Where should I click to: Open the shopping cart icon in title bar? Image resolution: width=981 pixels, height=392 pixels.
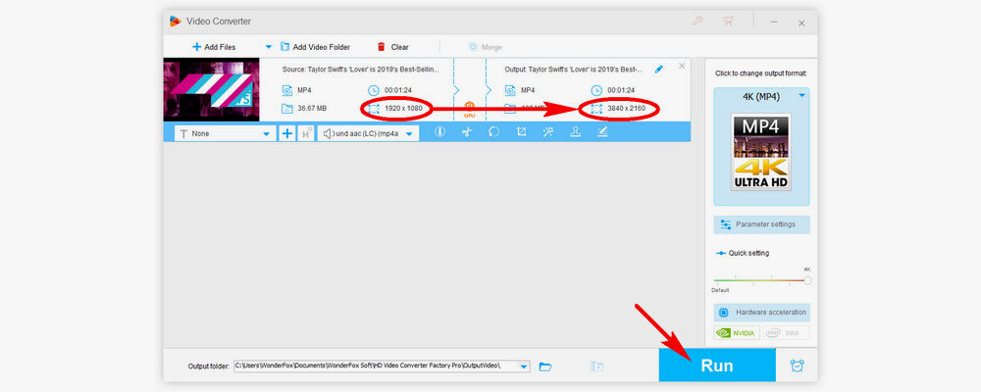(728, 21)
